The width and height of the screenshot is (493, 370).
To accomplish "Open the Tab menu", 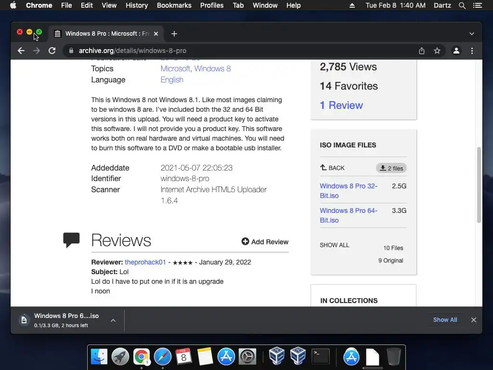I will pos(238,5).
